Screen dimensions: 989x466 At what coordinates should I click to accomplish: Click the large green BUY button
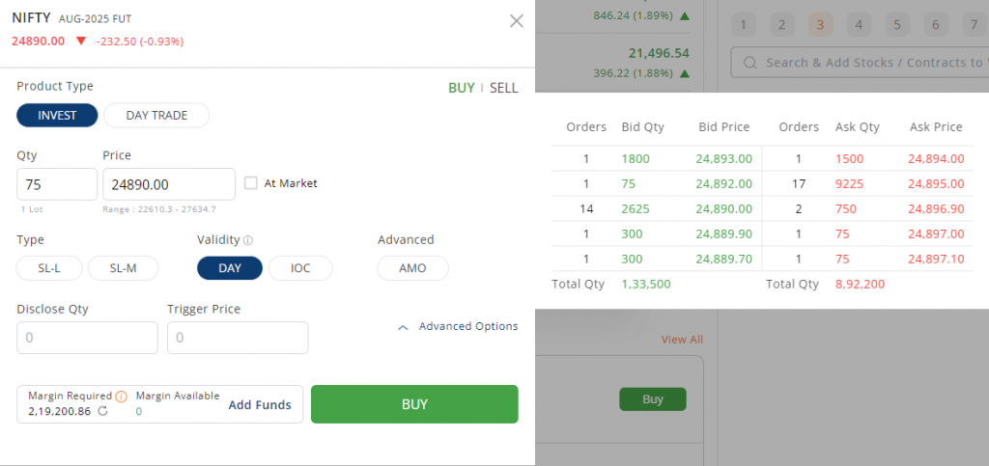(414, 404)
